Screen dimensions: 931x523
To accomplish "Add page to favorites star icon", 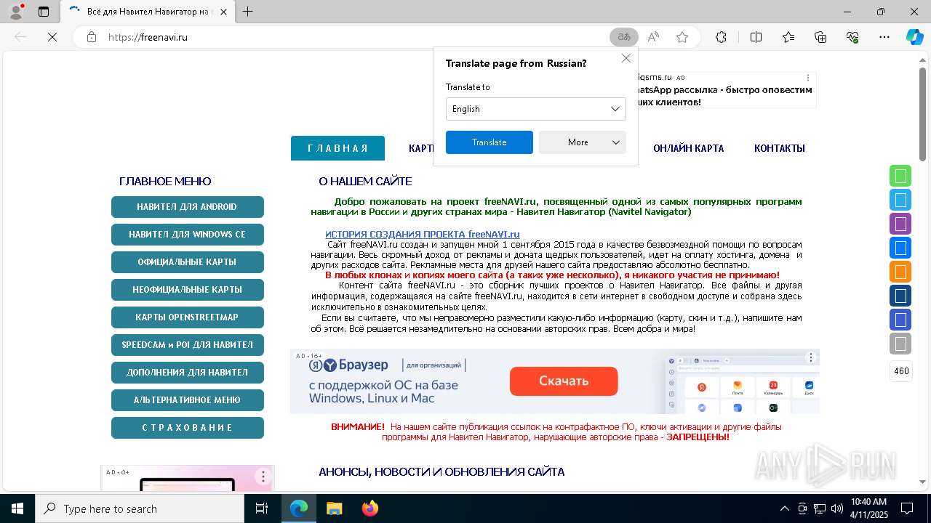I will point(682,37).
